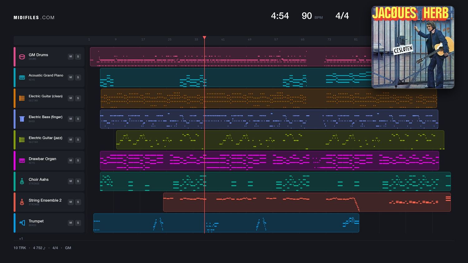This screenshot has width=468, height=263.
Task: Click the red playhead marker on ruler
Action: point(204,38)
